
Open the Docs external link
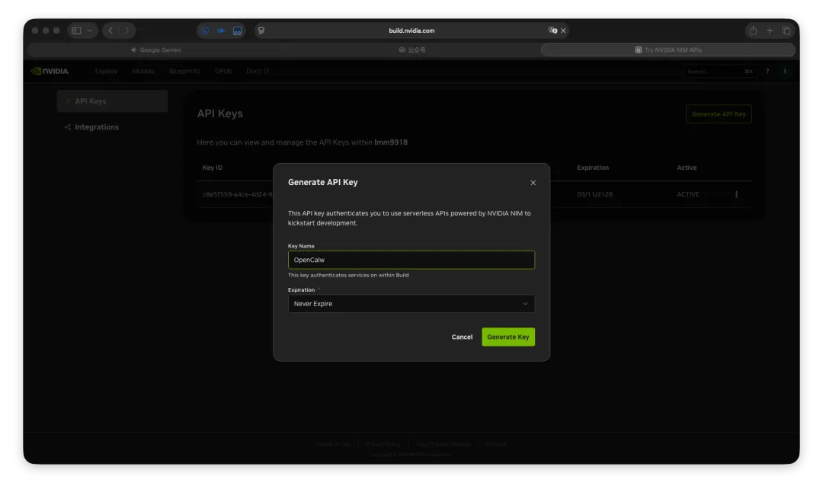pos(258,71)
